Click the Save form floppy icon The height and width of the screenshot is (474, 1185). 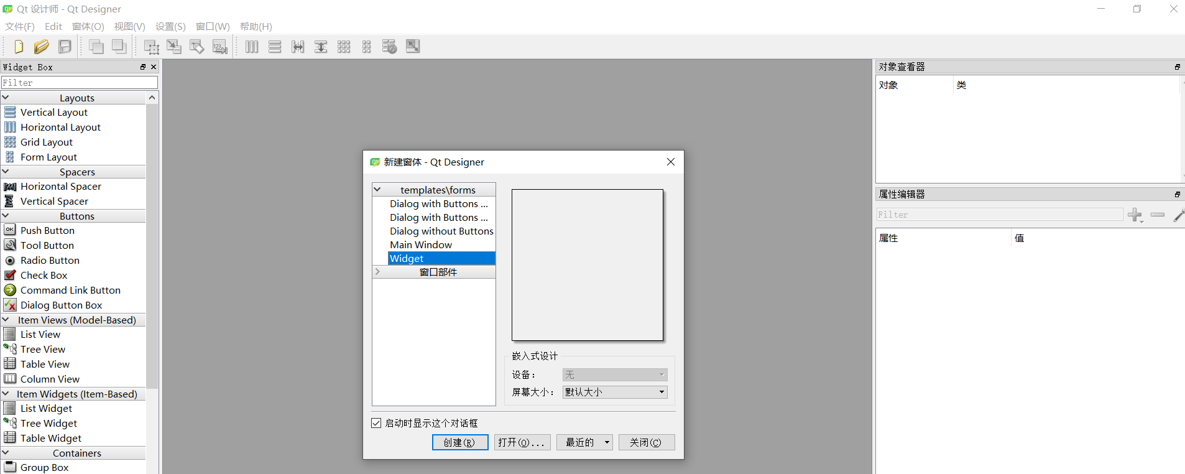pyautogui.click(x=65, y=47)
